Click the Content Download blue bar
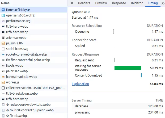 (141, 75)
